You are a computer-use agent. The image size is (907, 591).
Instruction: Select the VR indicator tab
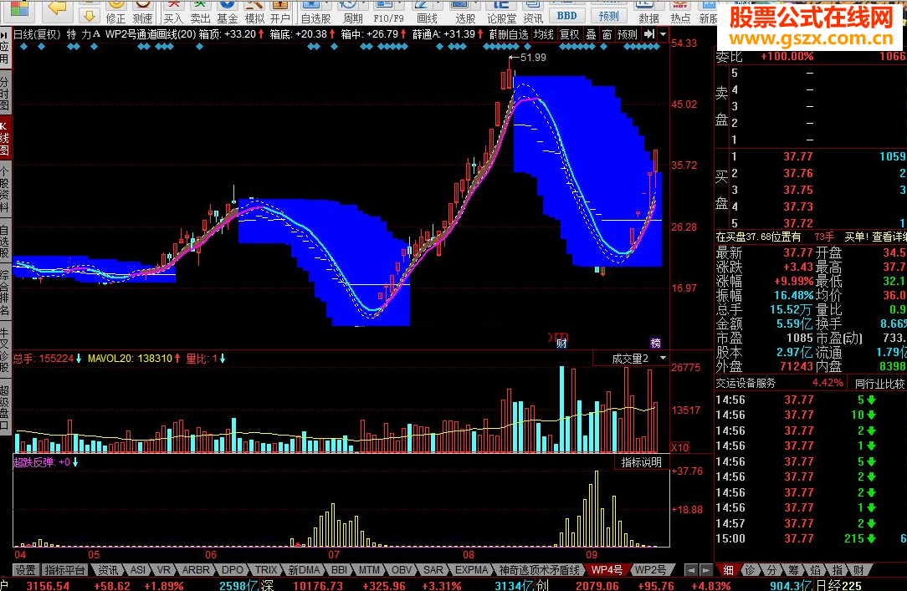164,570
